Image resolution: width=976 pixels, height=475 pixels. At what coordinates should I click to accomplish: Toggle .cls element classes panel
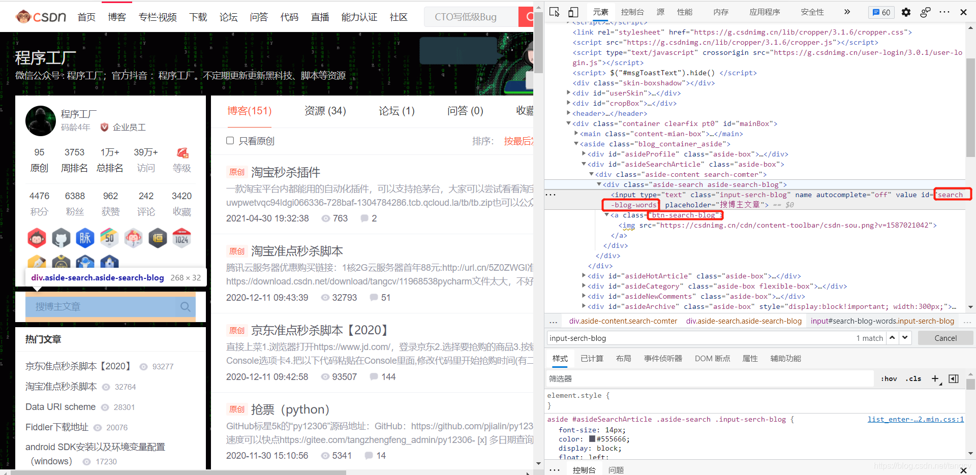[x=913, y=378]
